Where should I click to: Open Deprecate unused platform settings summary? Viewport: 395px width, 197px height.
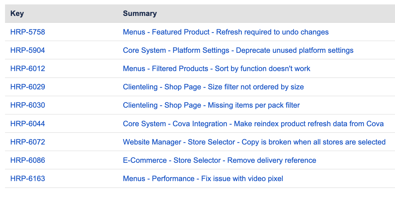(x=238, y=50)
